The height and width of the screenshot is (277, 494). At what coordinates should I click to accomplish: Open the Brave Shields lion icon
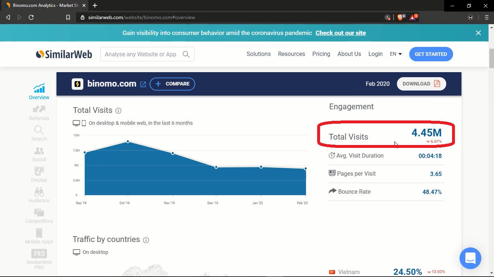[x=400, y=17]
